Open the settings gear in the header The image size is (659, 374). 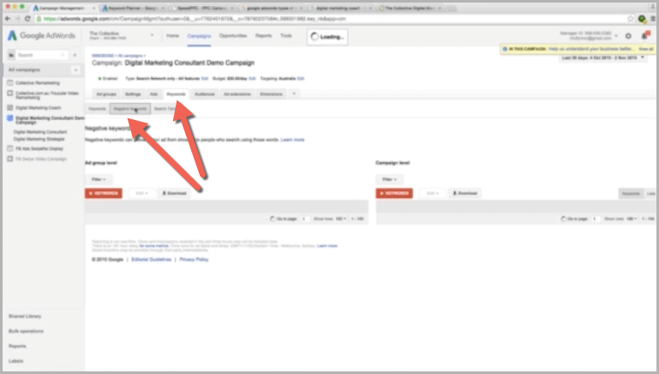[628, 36]
